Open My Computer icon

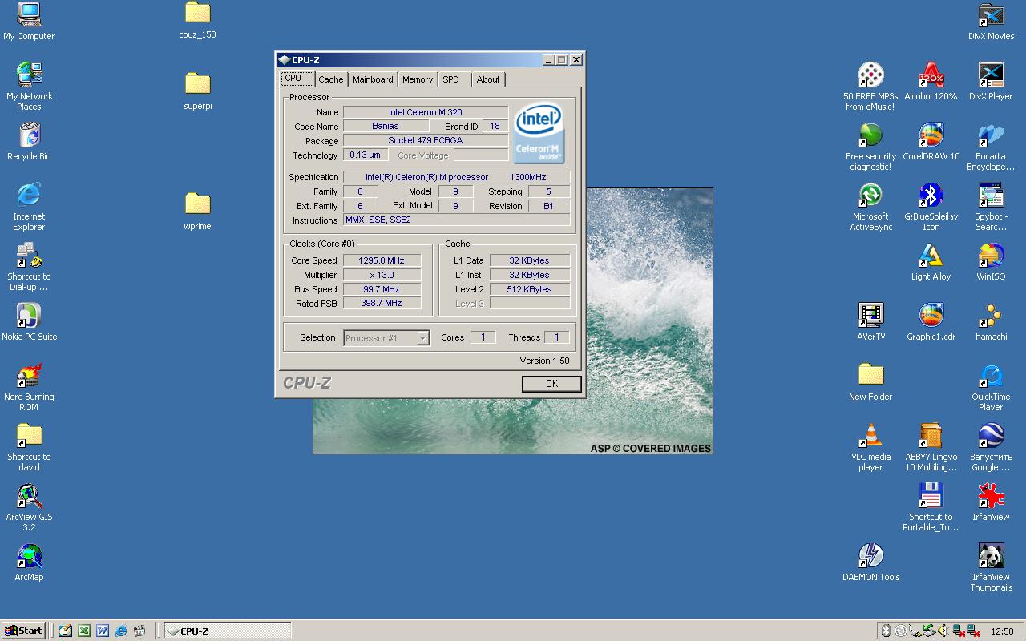(29, 21)
